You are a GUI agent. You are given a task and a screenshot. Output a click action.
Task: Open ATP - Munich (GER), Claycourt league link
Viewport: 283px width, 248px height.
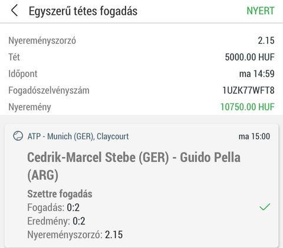(78, 136)
